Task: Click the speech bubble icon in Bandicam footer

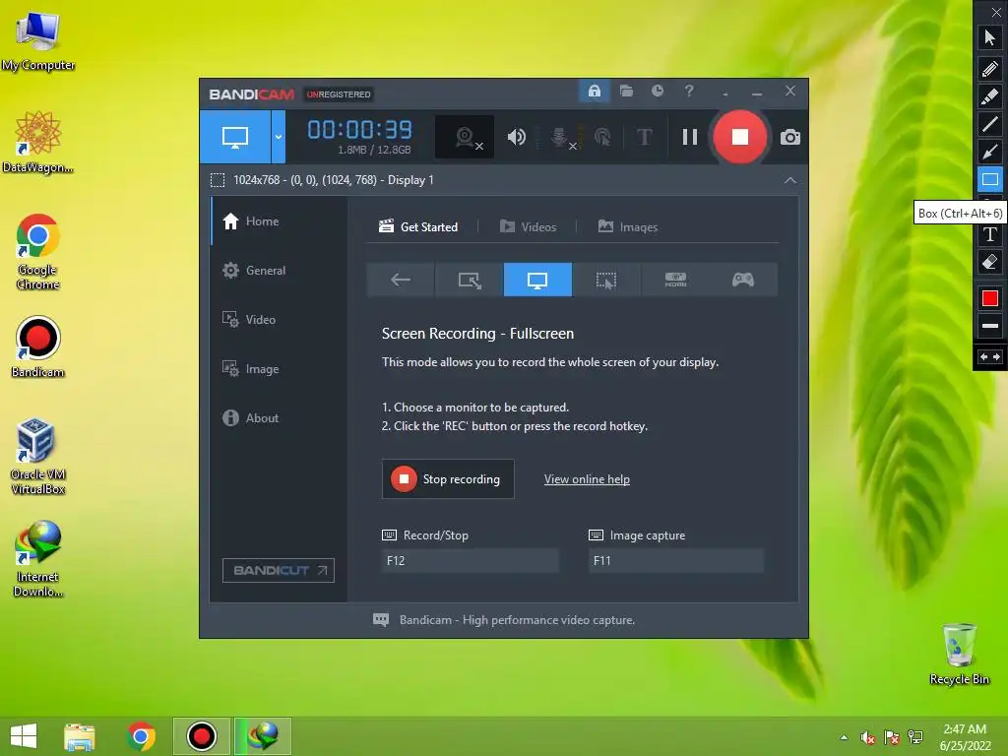Action: (381, 620)
